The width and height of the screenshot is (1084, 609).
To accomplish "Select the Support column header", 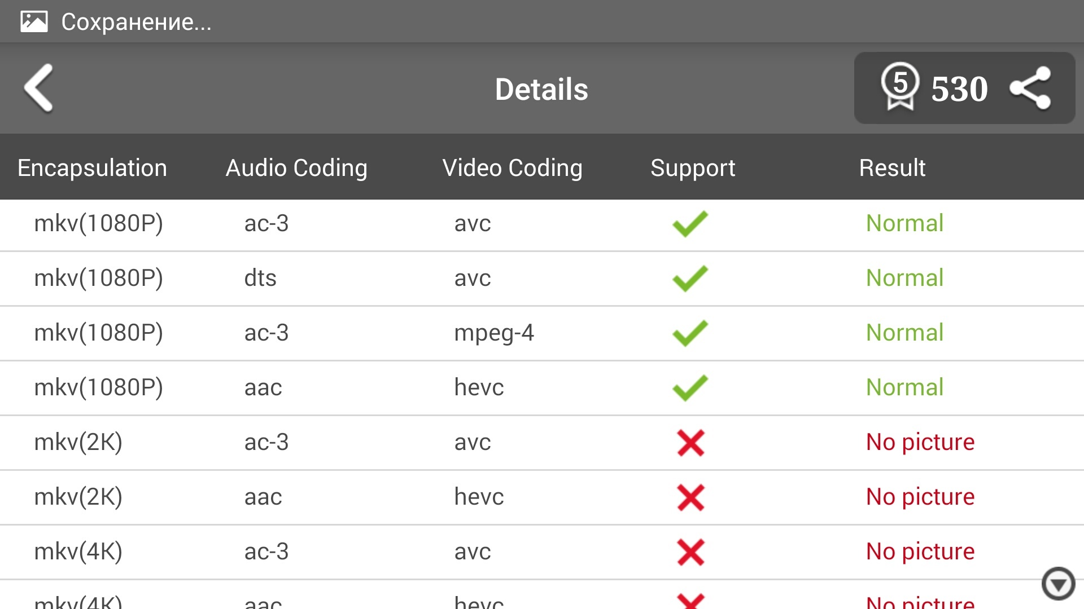I will pyautogui.click(x=693, y=167).
